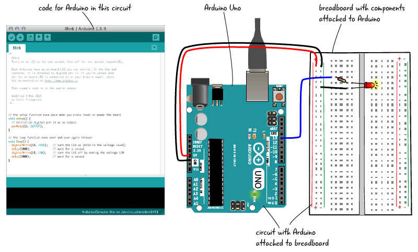
Task: Click the 'Blink | Arduino 1.6.9' window title
Action: pos(85,29)
